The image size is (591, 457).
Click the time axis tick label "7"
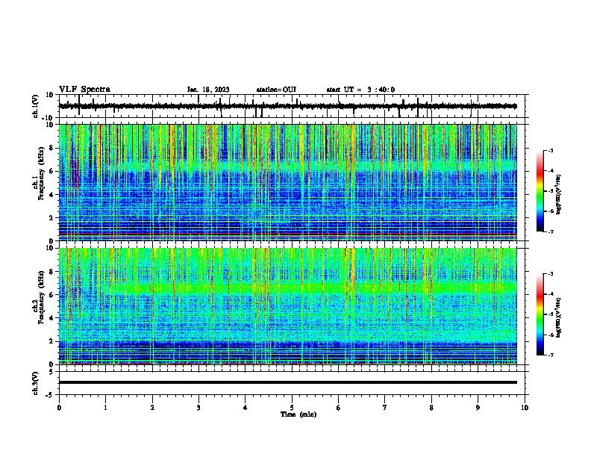tap(385, 408)
